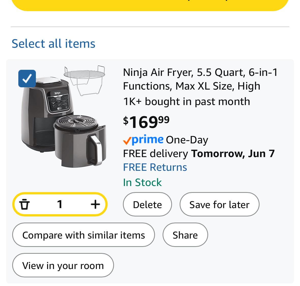This screenshot has width=300, height=286.
Task: Click the One-Day shipping label
Action: [187, 140]
